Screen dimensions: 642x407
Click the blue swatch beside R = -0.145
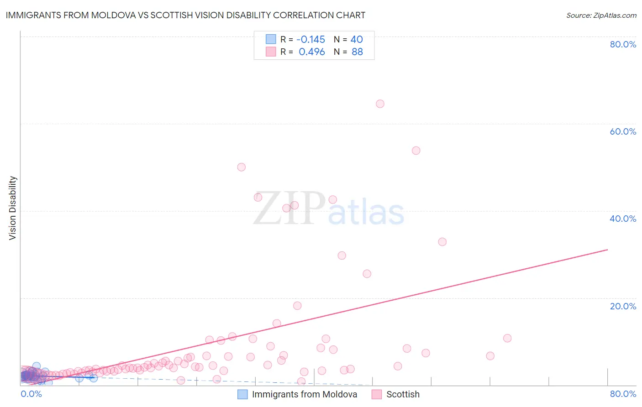(x=271, y=39)
